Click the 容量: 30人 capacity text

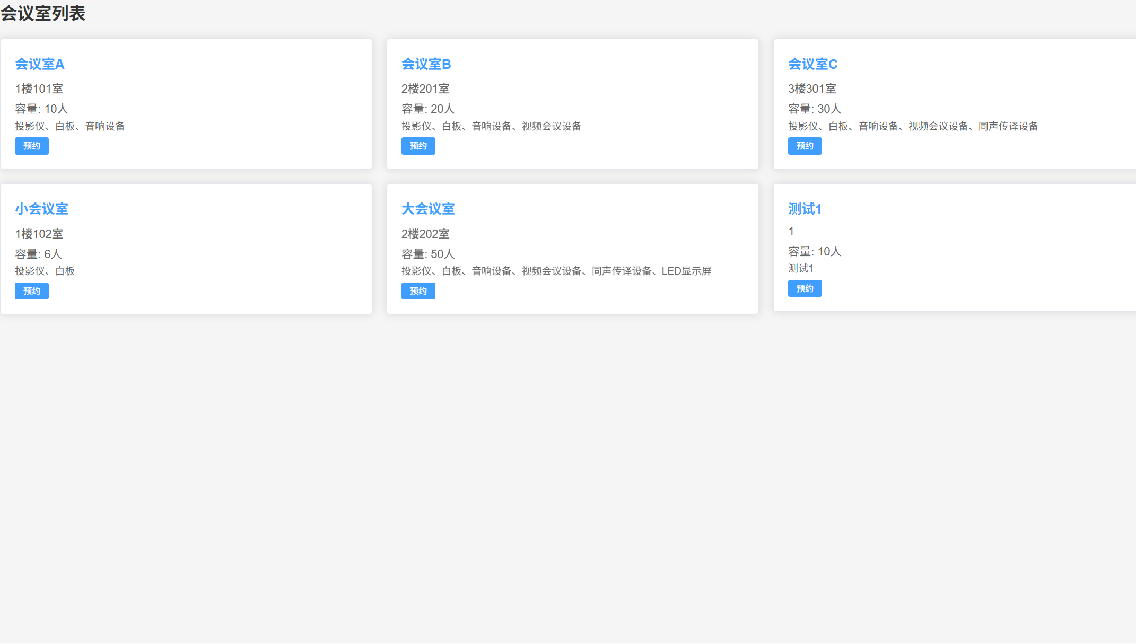[x=815, y=109]
